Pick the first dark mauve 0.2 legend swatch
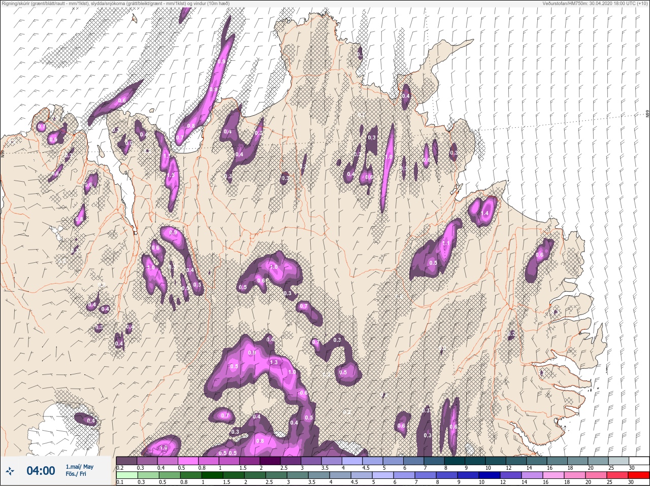This screenshot has width=650, height=486. 126,461
